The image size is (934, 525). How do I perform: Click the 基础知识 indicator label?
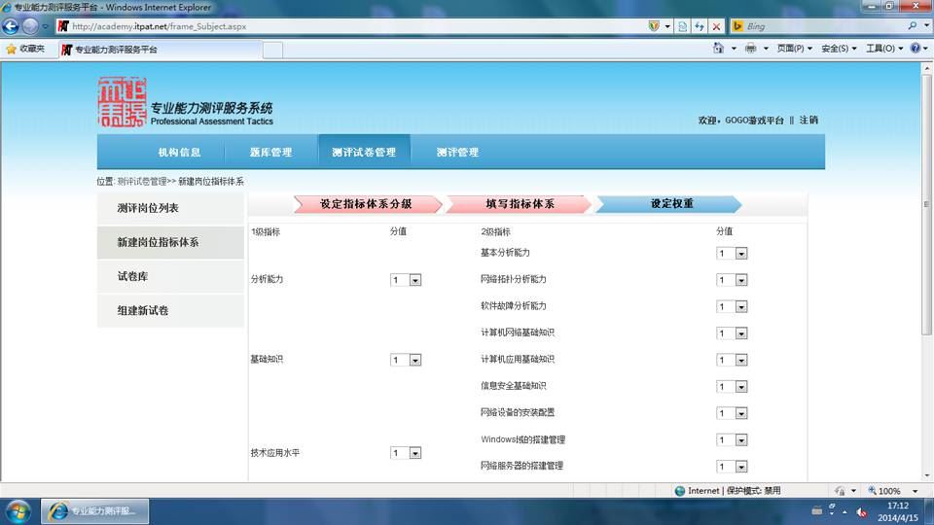267,360
